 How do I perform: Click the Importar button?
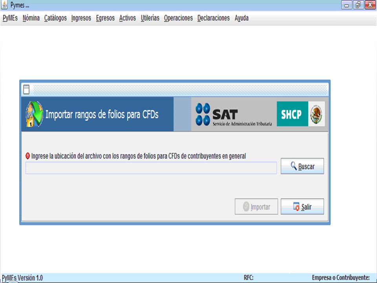coord(256,206)
